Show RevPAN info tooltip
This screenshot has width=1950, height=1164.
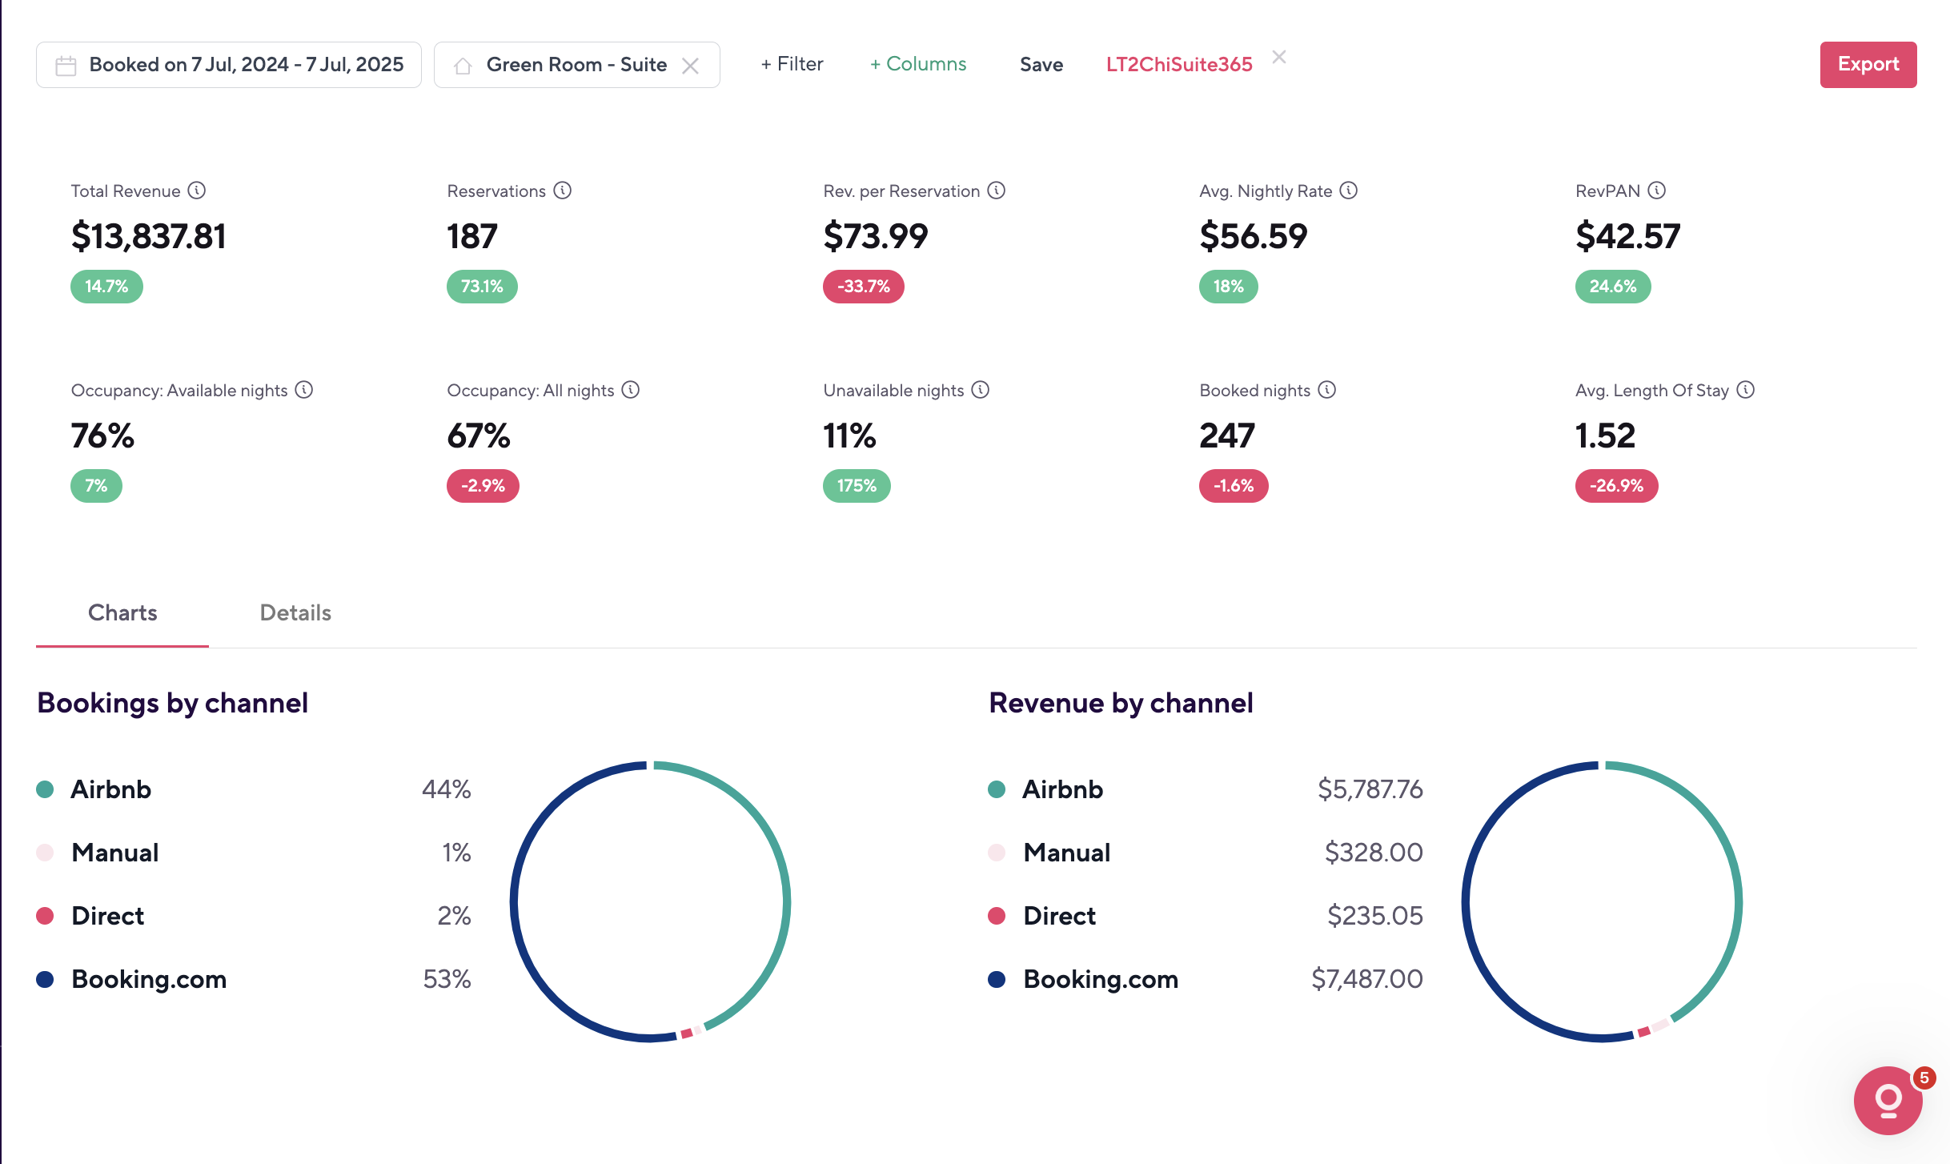(1657, 191)
